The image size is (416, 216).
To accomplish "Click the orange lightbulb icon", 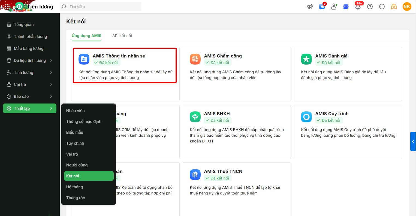I will coord(394,6).
